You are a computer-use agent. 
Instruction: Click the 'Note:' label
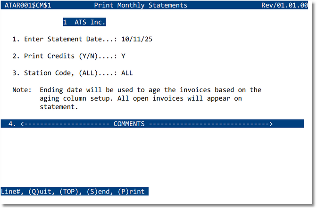pos(22,90)
